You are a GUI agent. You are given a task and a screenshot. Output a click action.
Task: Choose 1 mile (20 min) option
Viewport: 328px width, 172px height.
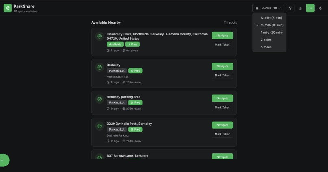click(269, 33)
